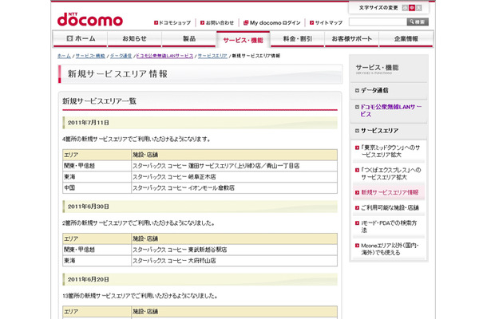Open the お問い合わせ link
This screenshot has height=319, width=487.
click(220, 22)
